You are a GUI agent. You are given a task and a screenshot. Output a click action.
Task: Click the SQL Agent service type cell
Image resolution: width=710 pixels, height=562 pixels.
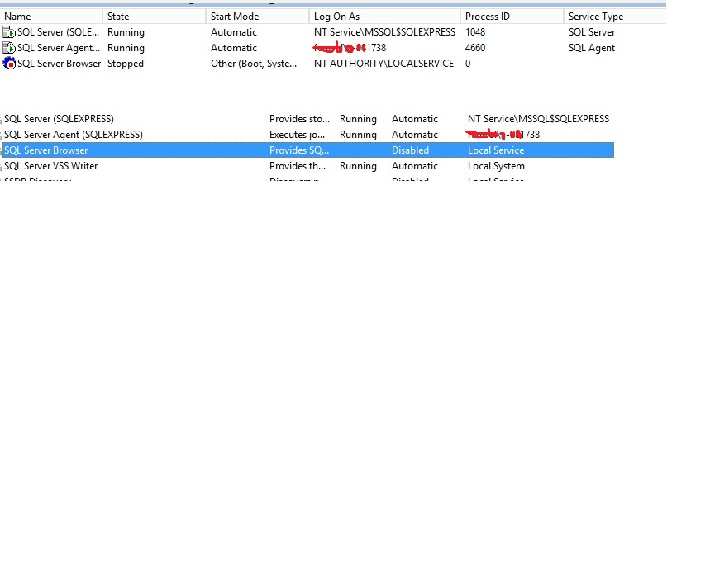coord(591,47)
